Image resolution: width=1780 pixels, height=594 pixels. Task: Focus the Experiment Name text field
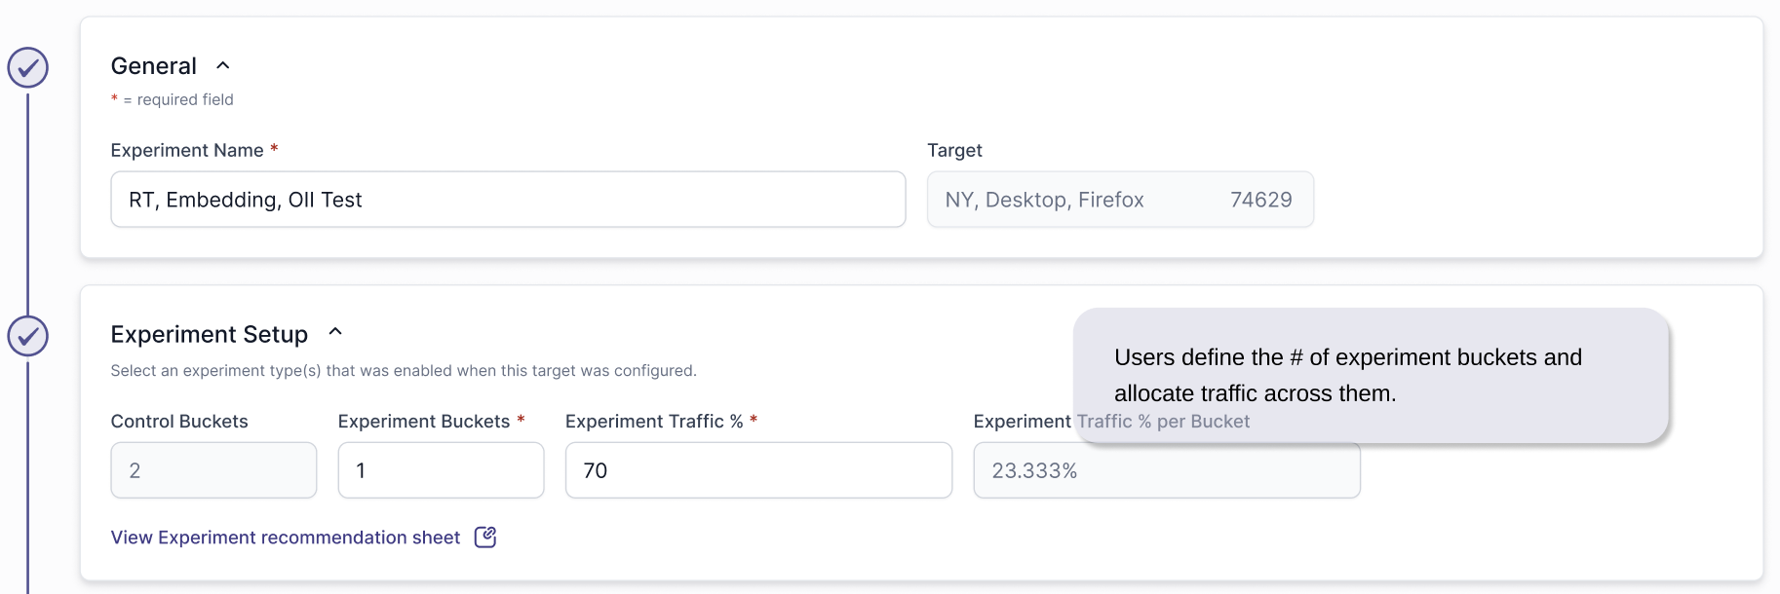tap(508, 200)
